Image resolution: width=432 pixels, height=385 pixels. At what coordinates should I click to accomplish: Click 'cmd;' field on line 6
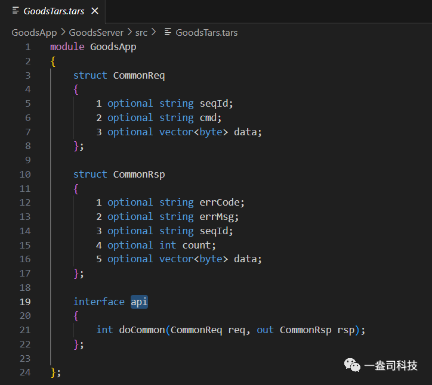pos(211,118)
